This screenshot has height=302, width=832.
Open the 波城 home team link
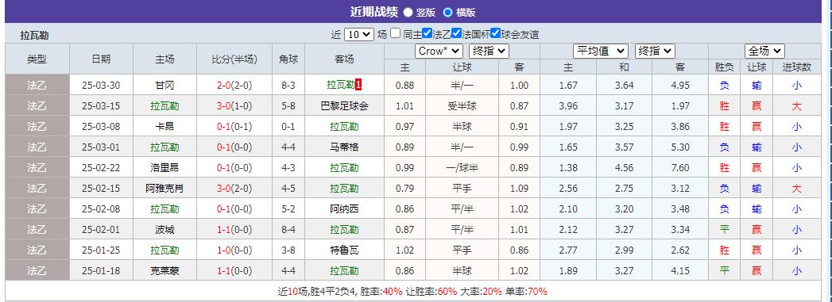[164, 230]
